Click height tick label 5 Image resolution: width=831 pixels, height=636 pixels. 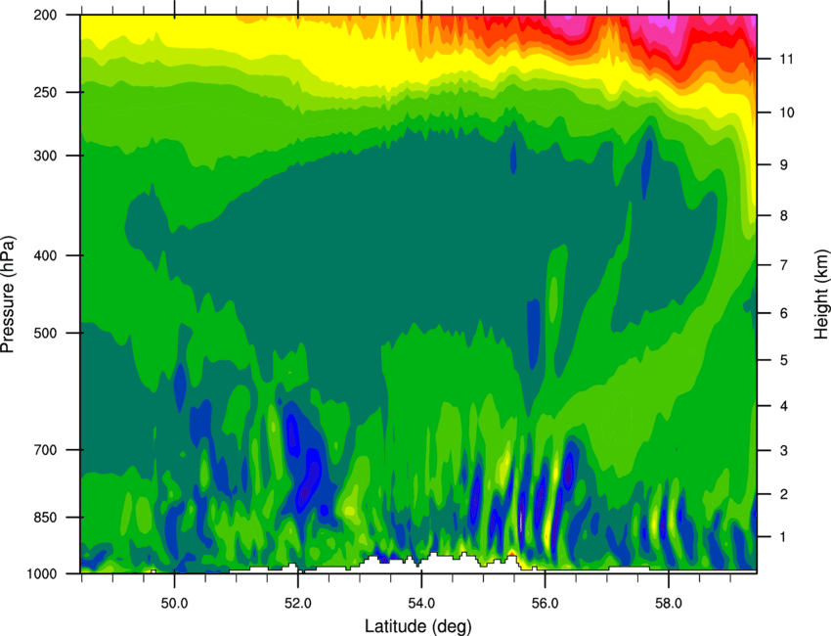(784, 361)
